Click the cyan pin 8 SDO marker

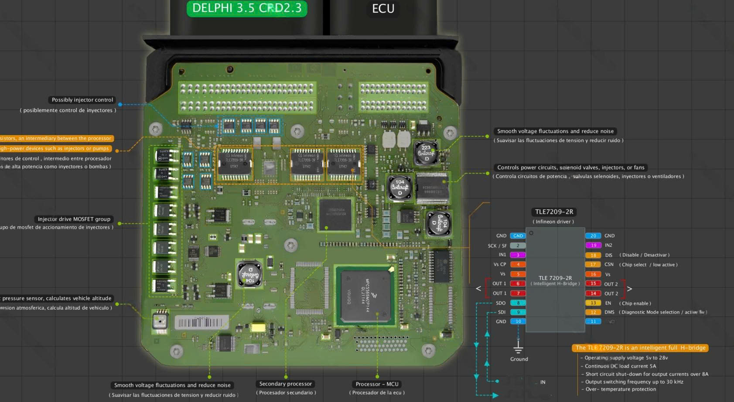(518, 303)
